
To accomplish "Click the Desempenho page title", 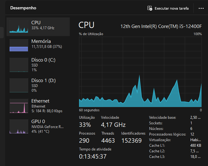I will pyautogui.click(x=23, y=8).
